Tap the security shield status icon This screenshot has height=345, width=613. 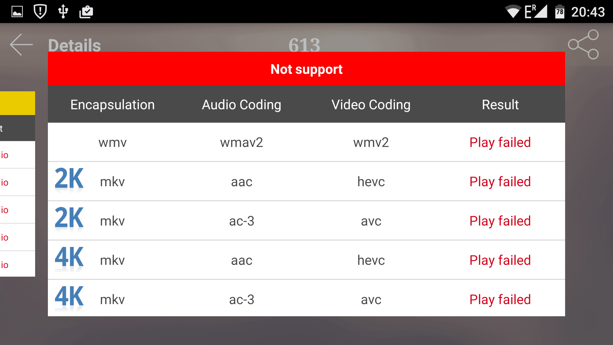40,11
